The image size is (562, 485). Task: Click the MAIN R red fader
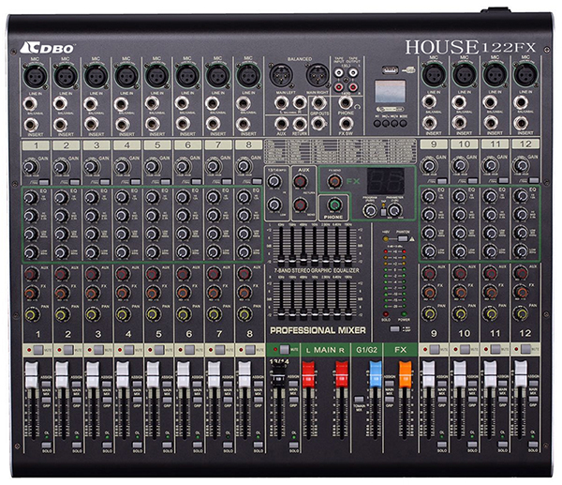pyautogui.click(x=342, y=374)
